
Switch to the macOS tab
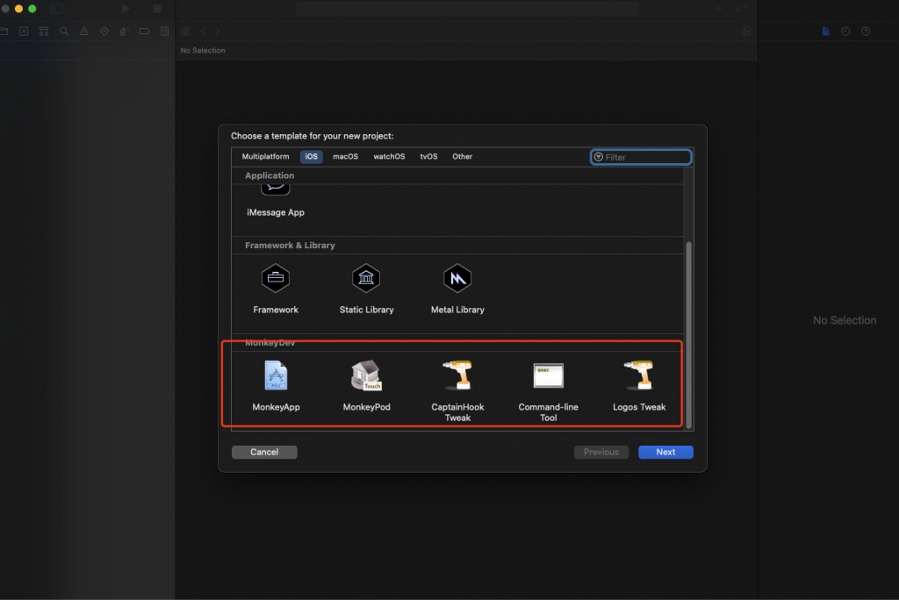[x=345, y=157]
